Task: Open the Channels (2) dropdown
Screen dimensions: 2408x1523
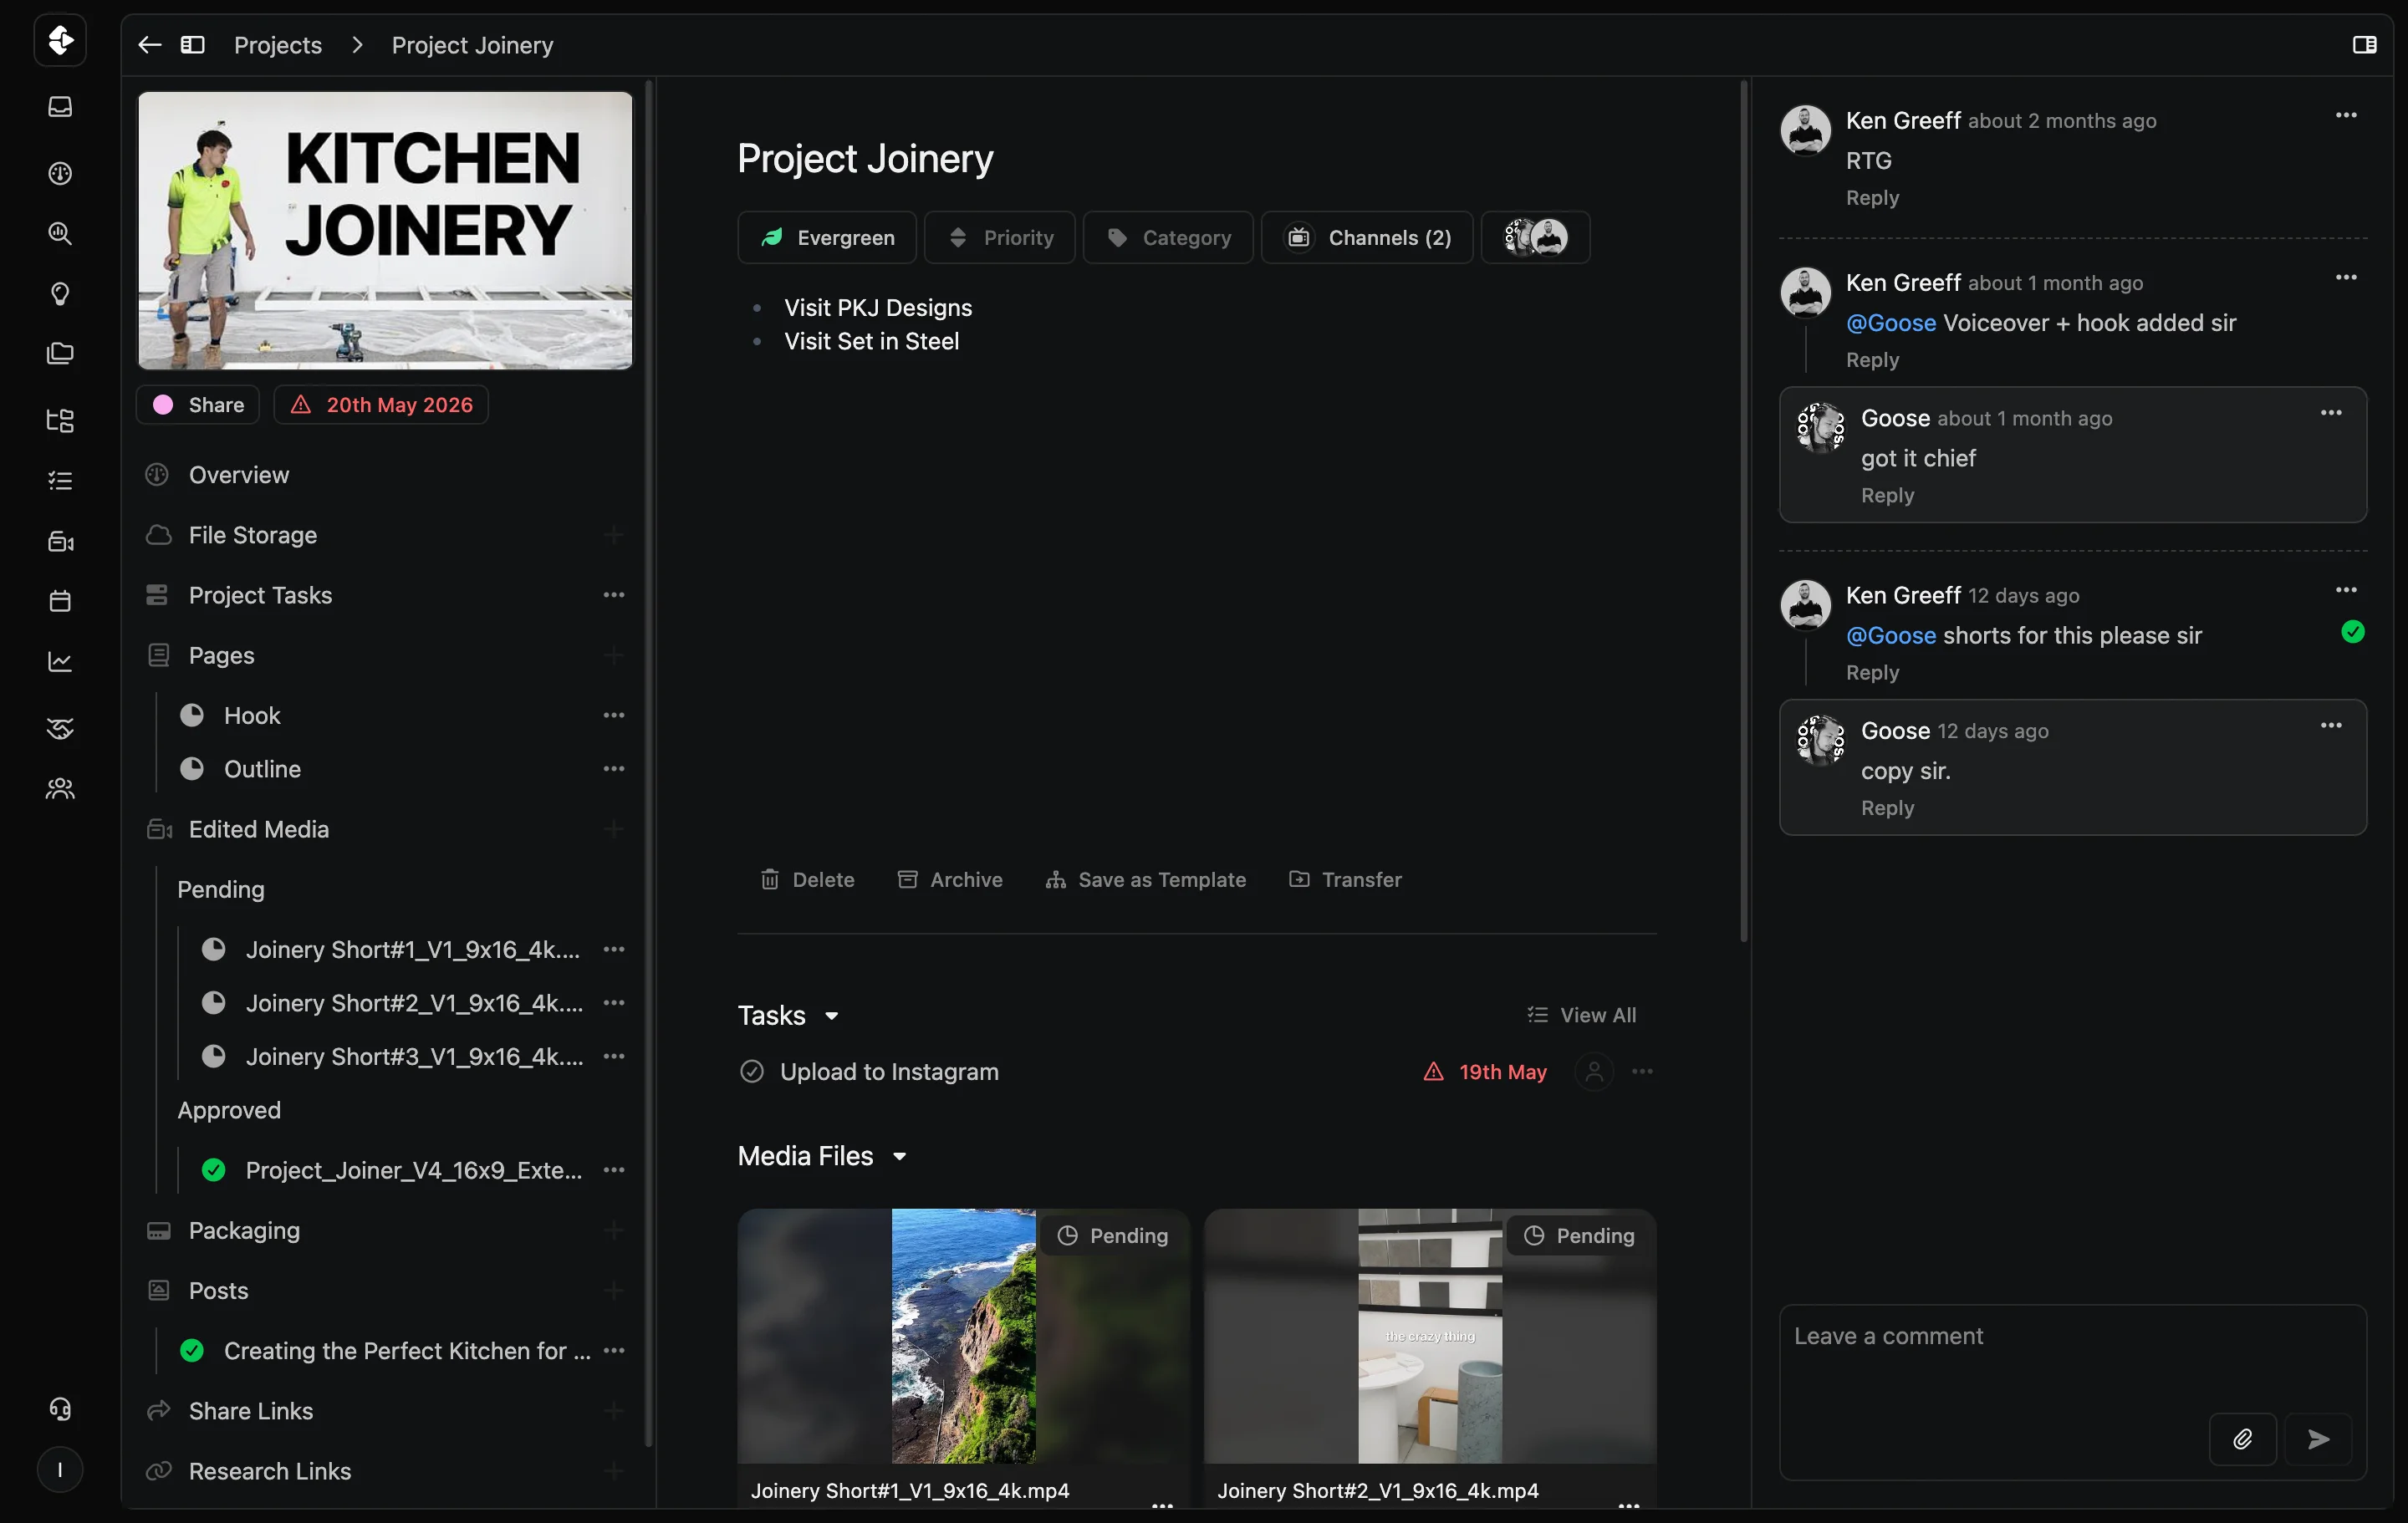Action: pyautogui.click(x=1367, y=237)
